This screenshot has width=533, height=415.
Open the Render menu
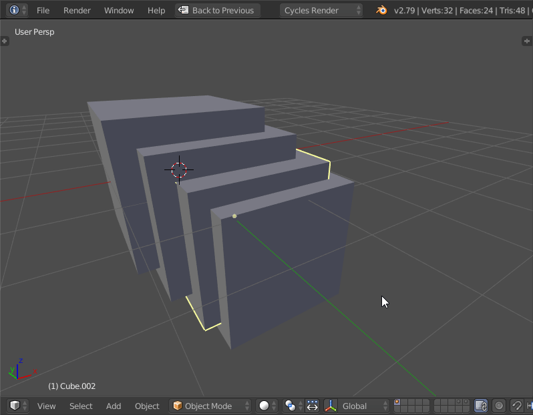click(x=77, y=11)
